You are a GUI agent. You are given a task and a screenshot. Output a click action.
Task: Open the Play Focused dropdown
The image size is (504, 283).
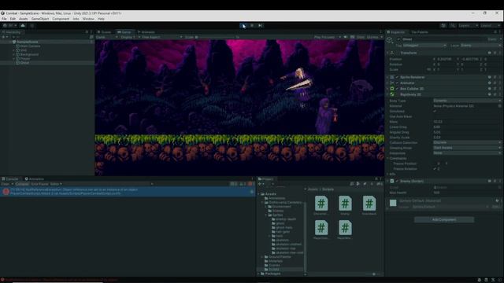click(327, 37)
